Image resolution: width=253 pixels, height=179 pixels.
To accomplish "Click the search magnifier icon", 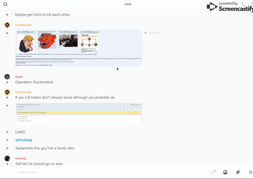I will point(5,4).
